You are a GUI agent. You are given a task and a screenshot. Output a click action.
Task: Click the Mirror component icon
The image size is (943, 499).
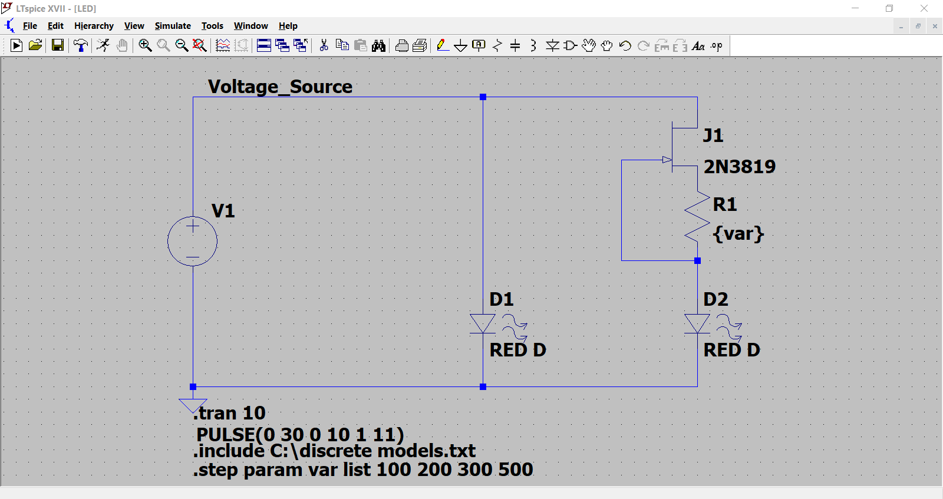click(680, 45)
